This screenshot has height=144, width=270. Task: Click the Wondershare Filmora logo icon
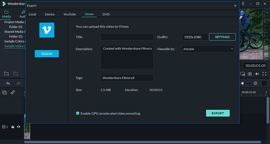pos(4,4)
